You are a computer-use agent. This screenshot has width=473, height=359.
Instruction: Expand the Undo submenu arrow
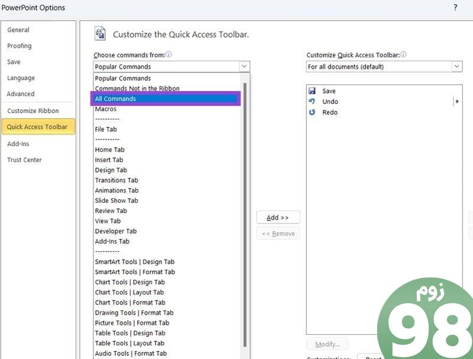[457, 101]
